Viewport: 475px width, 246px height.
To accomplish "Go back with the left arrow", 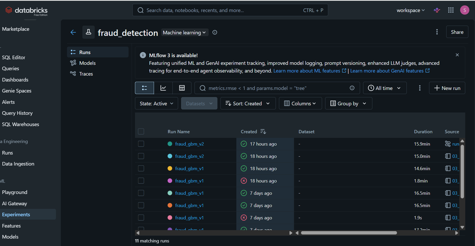I will 73,32.
